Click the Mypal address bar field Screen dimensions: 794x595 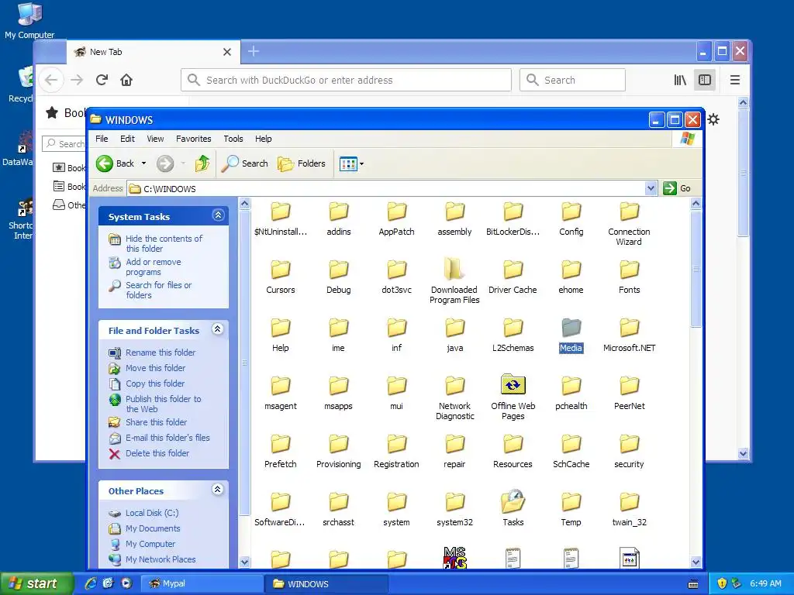point(346,80)
